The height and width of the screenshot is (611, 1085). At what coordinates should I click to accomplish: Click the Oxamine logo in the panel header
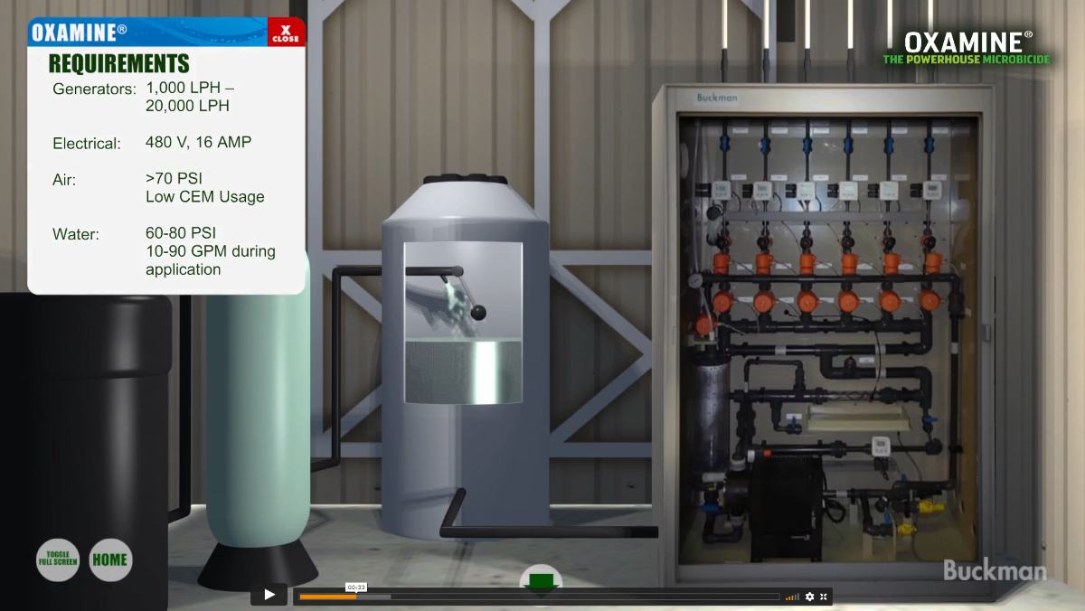80,33
